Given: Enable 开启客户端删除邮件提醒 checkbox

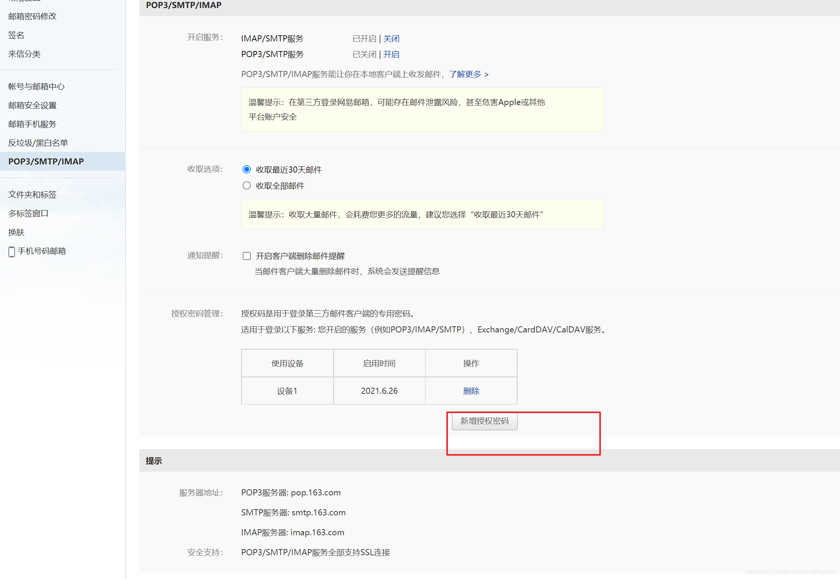Looking at the screenshot, I should tap(247, 256).
